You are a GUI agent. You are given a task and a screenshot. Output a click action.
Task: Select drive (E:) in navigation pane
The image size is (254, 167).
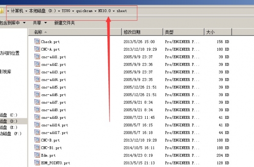8,127
